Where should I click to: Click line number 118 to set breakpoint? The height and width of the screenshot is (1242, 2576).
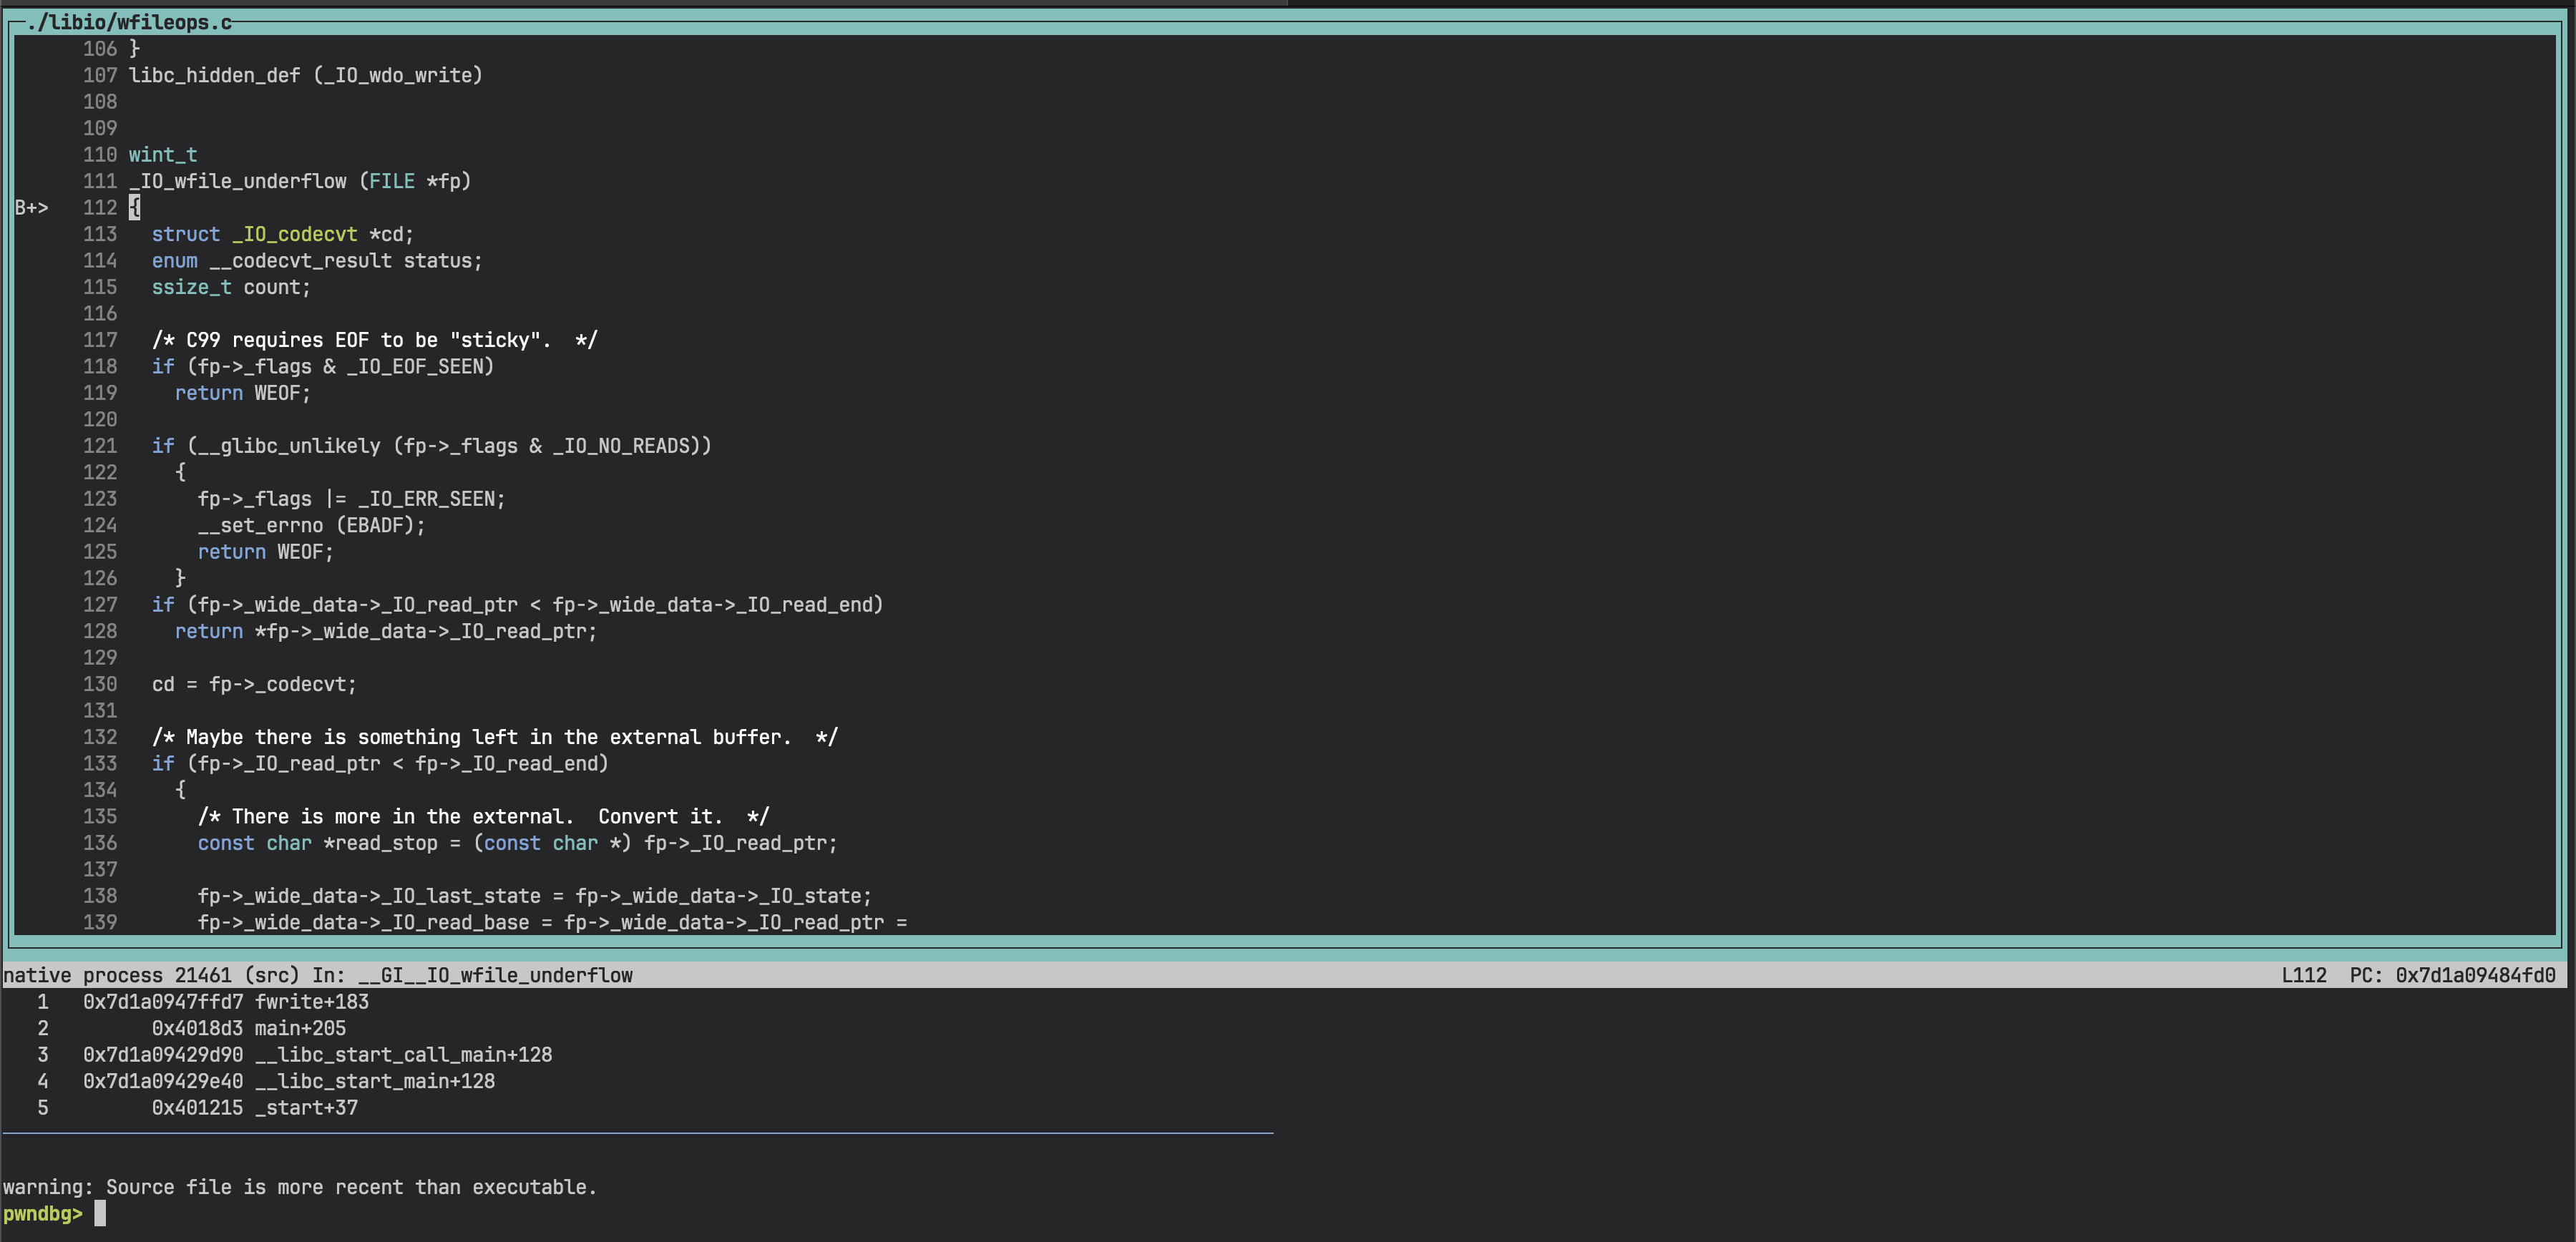[x=100, y=367]
